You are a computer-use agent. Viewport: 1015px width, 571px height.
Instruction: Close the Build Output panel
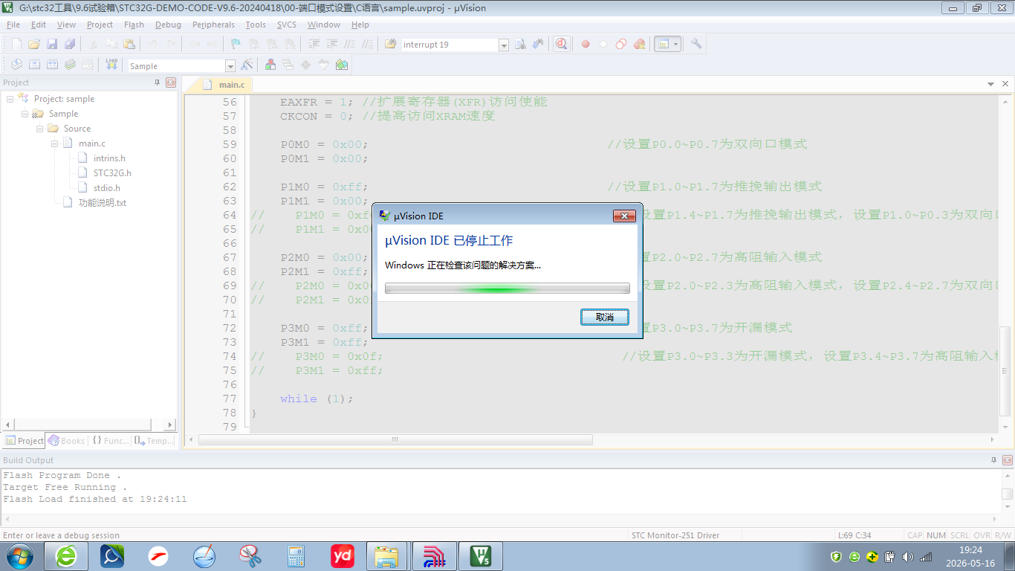[1007, 460]
